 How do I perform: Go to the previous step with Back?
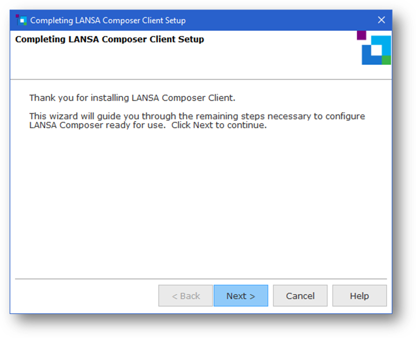point(186,296)
